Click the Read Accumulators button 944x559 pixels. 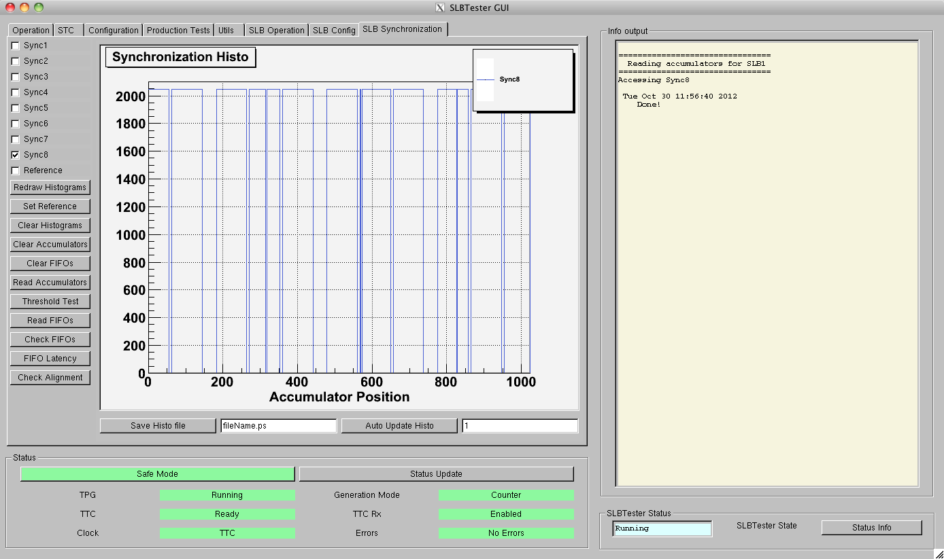click(x=50, y=283)
